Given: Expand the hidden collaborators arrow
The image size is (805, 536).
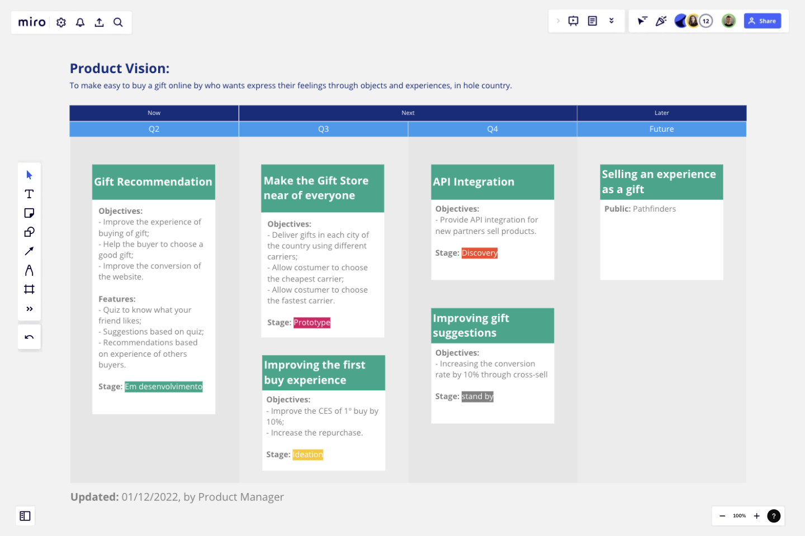Looking at the screenshot, I should point(558,21).
